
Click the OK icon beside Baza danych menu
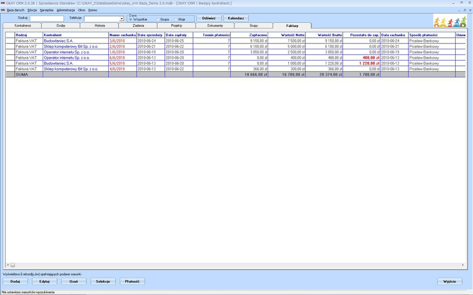[x=3, y=10]
